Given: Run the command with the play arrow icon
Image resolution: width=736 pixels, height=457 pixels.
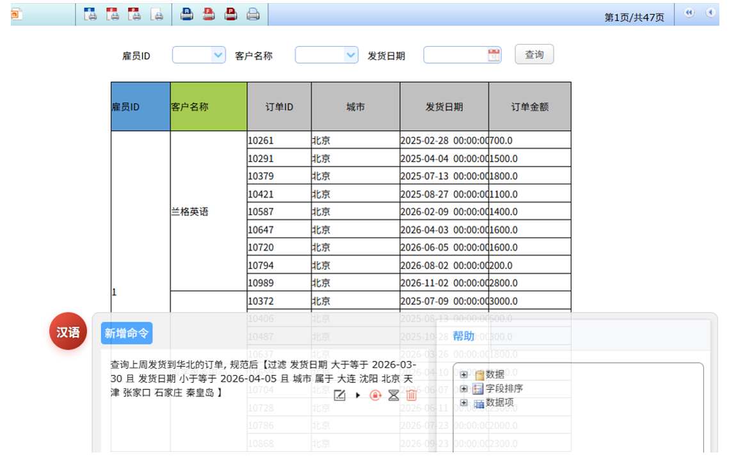Looking at the screenshot, I should click(x=358, y=395).
